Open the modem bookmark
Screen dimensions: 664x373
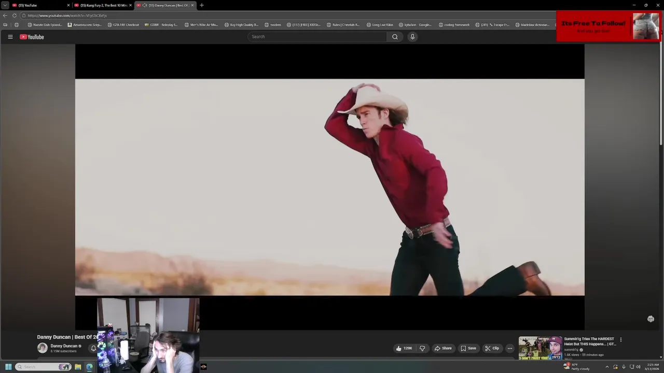[x=272, y=25]
